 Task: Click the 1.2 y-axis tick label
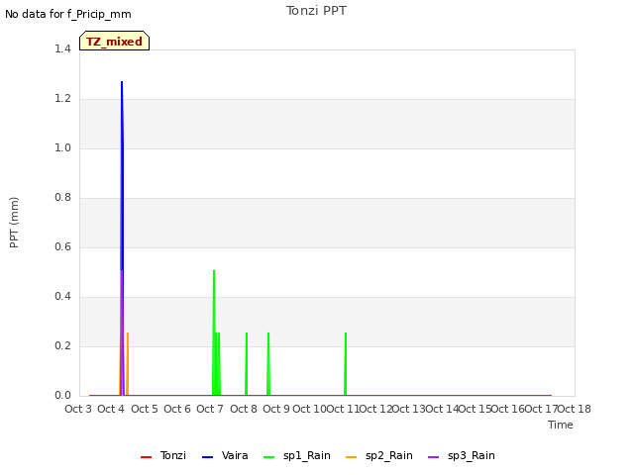click(x=62, y=99)
